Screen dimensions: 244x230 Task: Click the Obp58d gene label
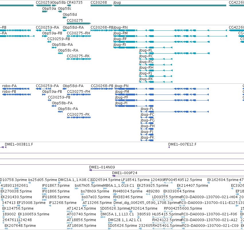coord(70,14)
